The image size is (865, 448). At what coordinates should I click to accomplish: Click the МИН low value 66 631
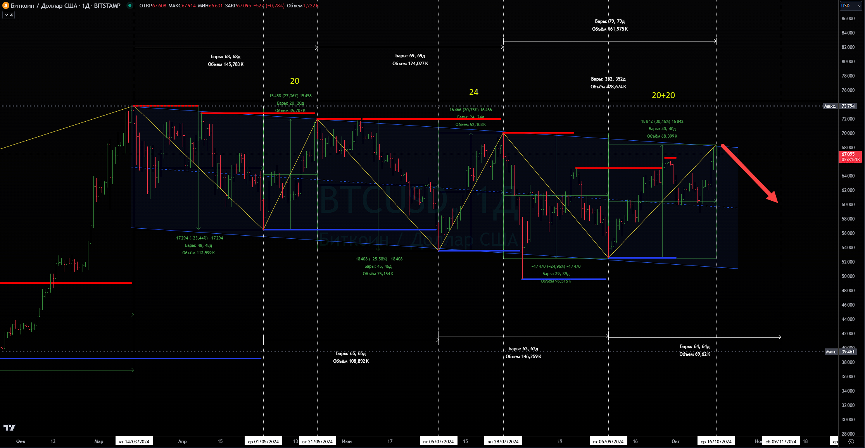coord(216,6)
